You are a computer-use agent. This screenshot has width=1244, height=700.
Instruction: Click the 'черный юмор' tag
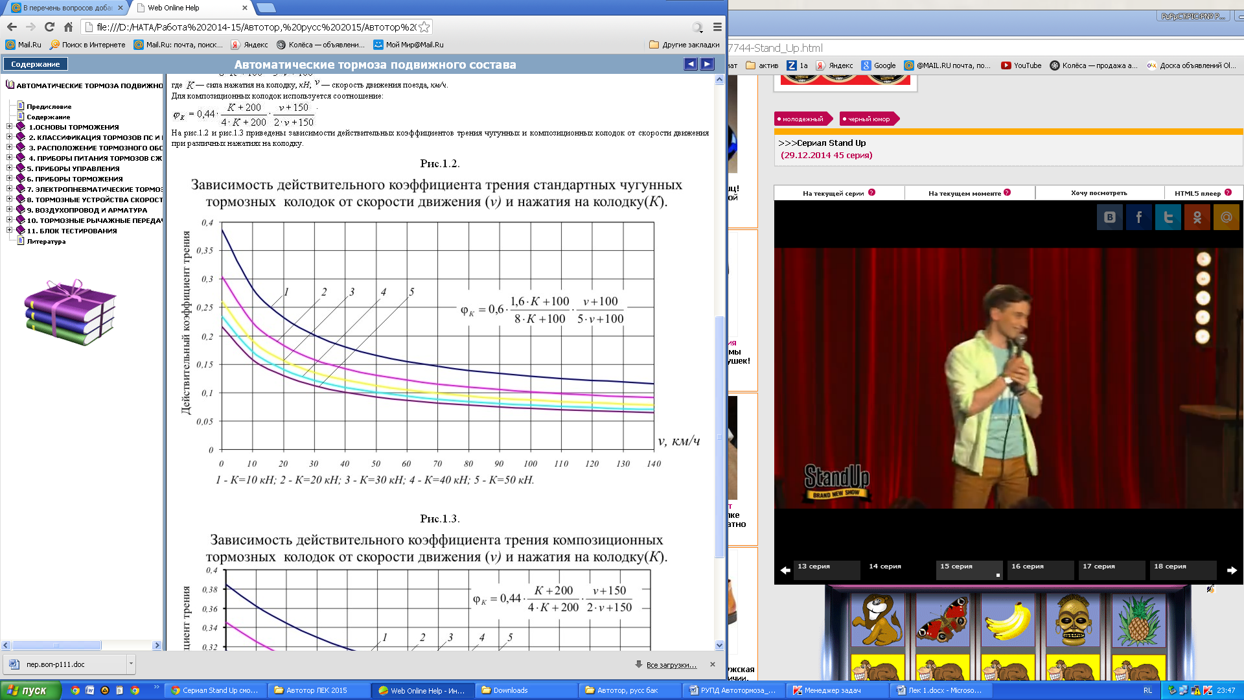868,119
